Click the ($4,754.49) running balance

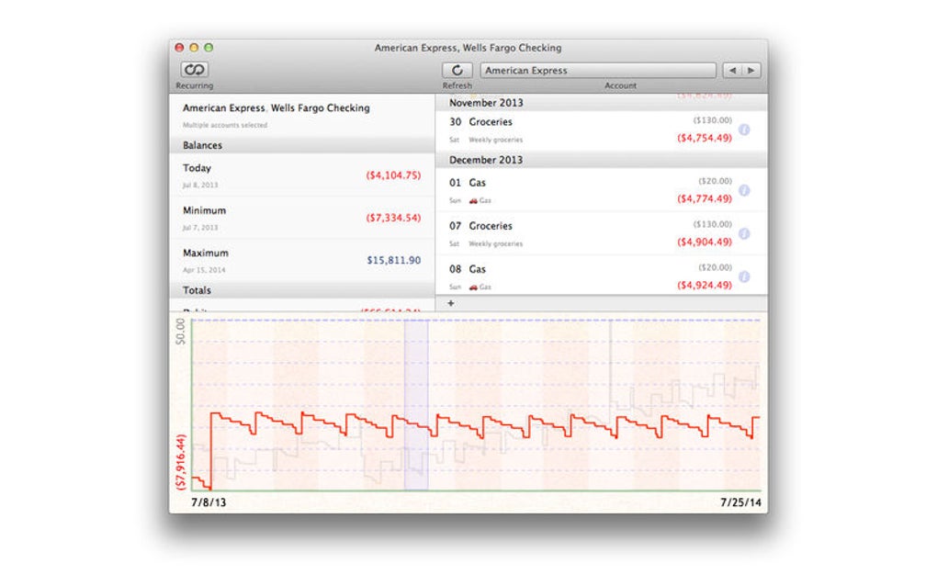pyautogui.click(x=704, y=138)
